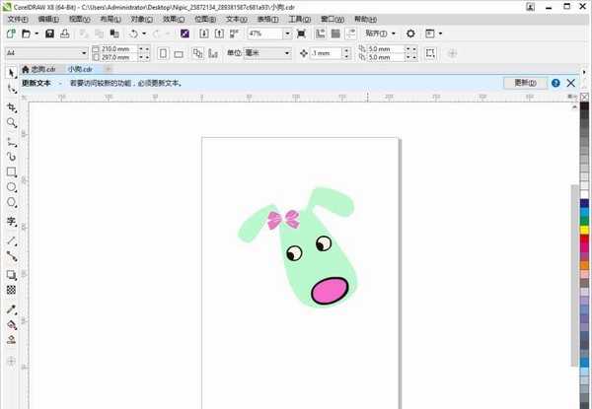Screen dimensions: 592x409
Task: Open the 文本 menu
Action: click(232, 19)
